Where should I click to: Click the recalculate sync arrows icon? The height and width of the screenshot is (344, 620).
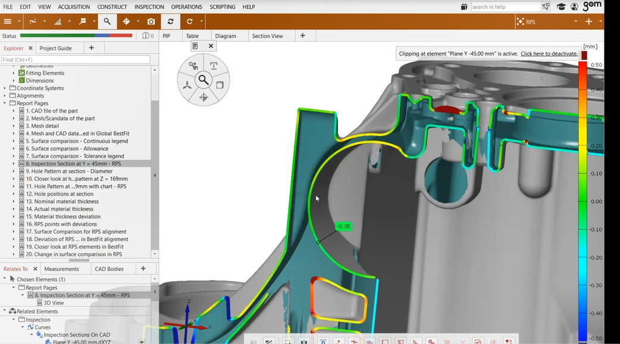tap(171, 21)
